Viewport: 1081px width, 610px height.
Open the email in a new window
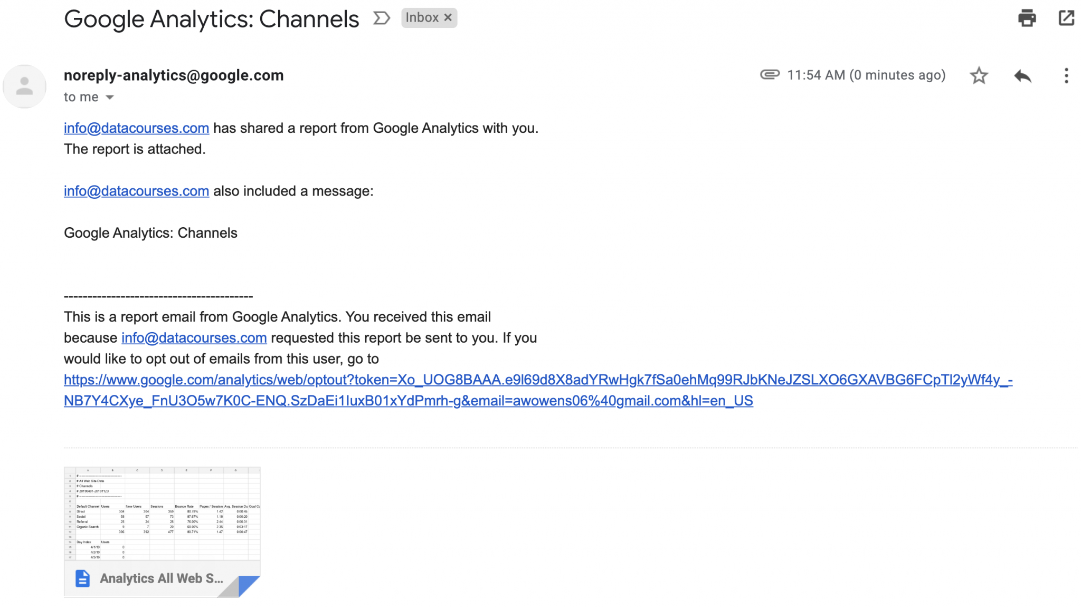point(1066,18)
